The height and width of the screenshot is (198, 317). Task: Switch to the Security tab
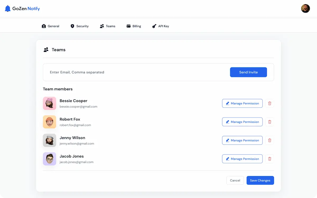pyautogui.click(x=80, y=26)
